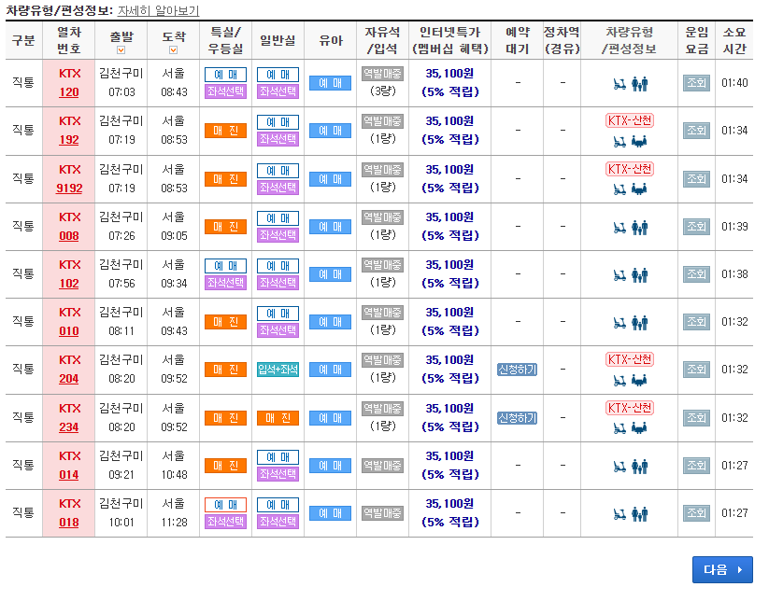This screenshot has width=769, height=601.
Task: Open train KTX 018 details
Action: [68, 522]
